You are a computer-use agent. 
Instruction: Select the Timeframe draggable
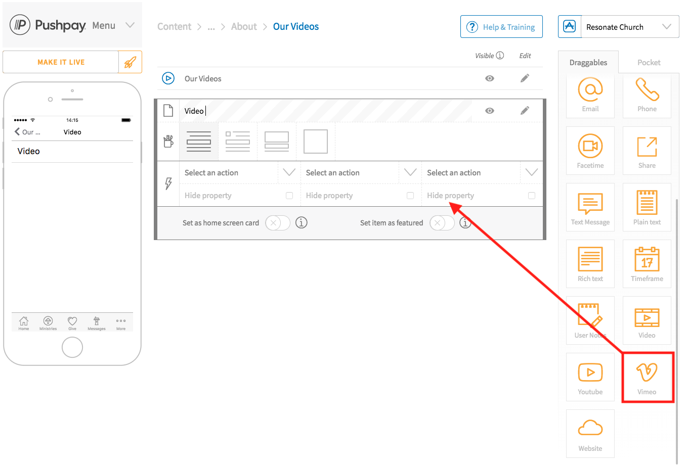coord(647,263)
